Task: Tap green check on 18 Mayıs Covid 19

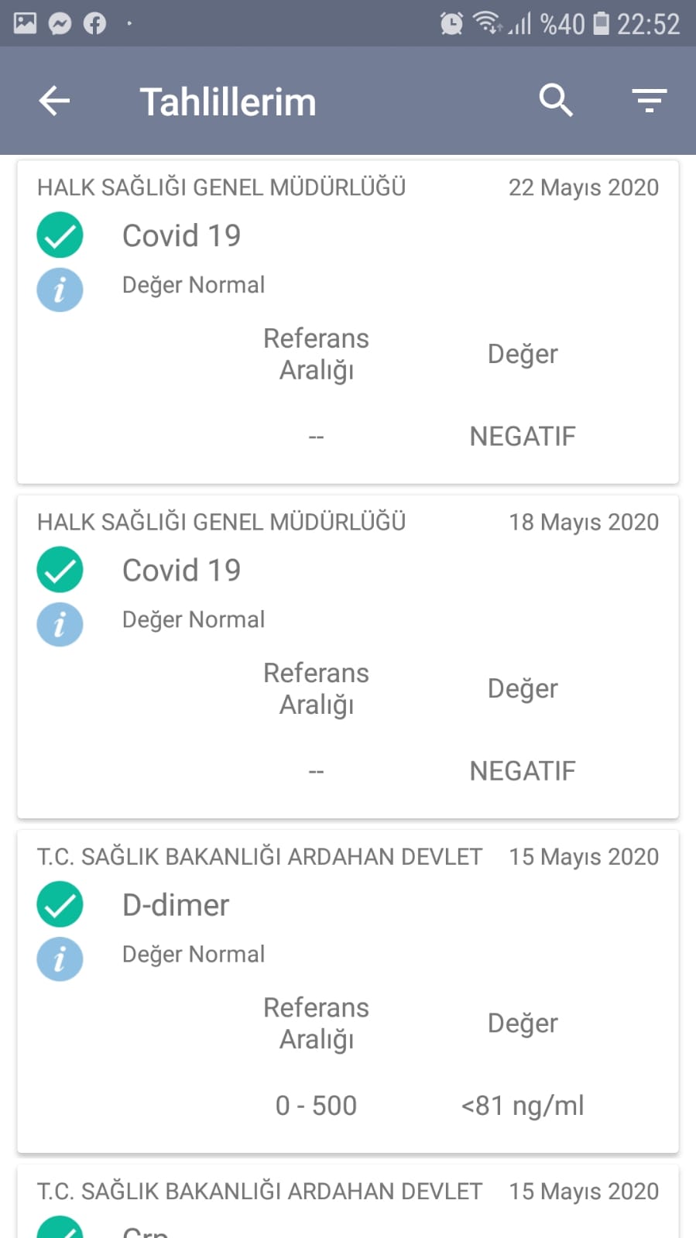Action: pos(60,570)
